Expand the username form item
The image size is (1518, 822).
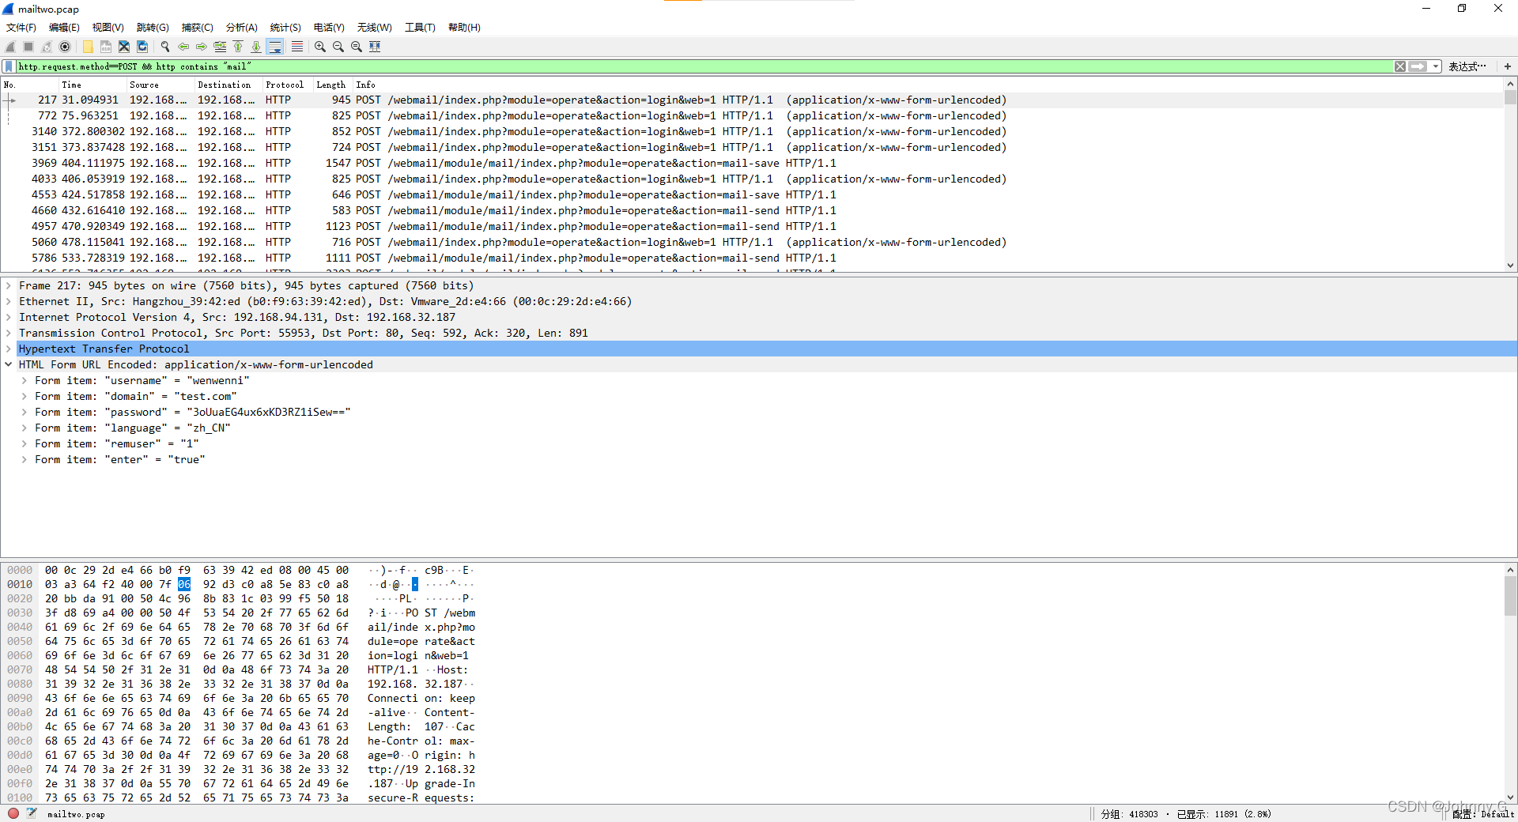click(x=25, y=381)
